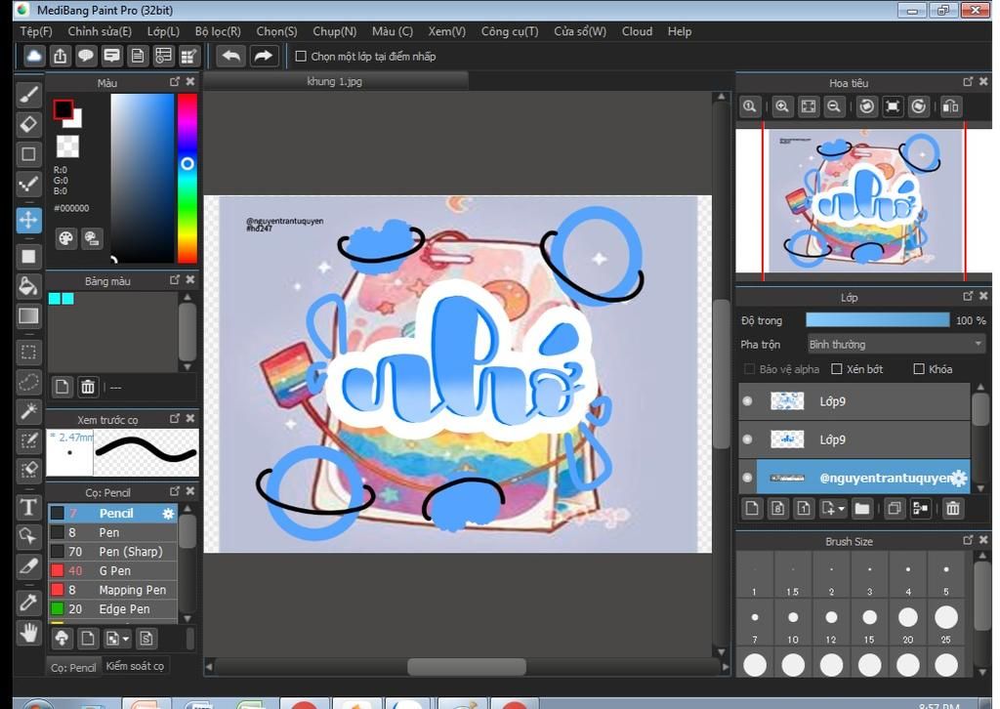Undock the Màu color panel
This screenshot has width=1000, height=709.
[x=174, y=82]
